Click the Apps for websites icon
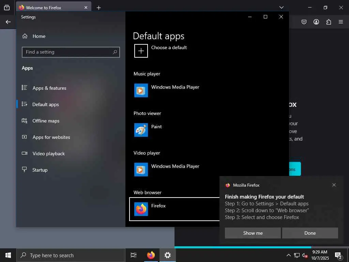 [x=25, y=137]
